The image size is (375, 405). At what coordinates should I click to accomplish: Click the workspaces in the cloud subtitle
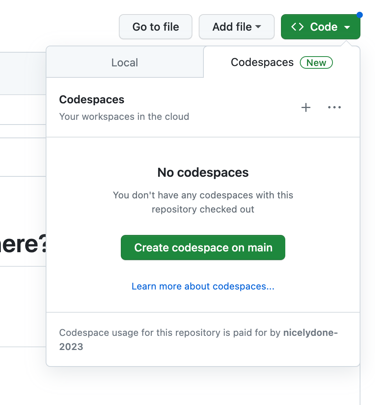[124, 117]
